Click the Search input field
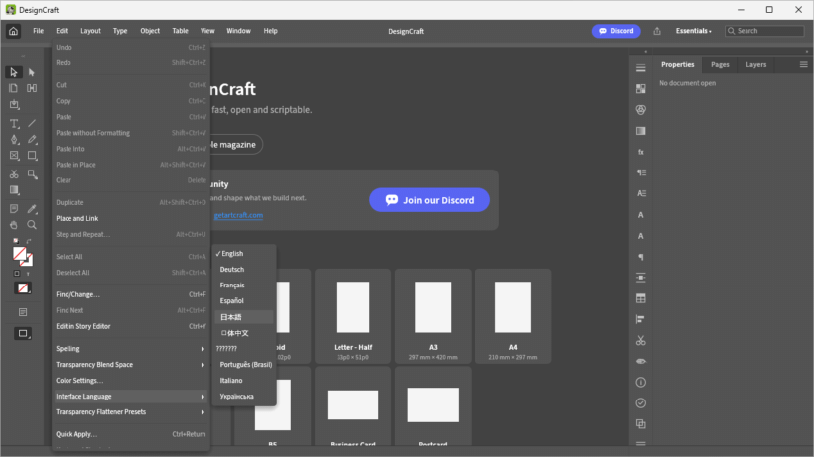This screenshot has width=814, height=457. coord(764,31)
